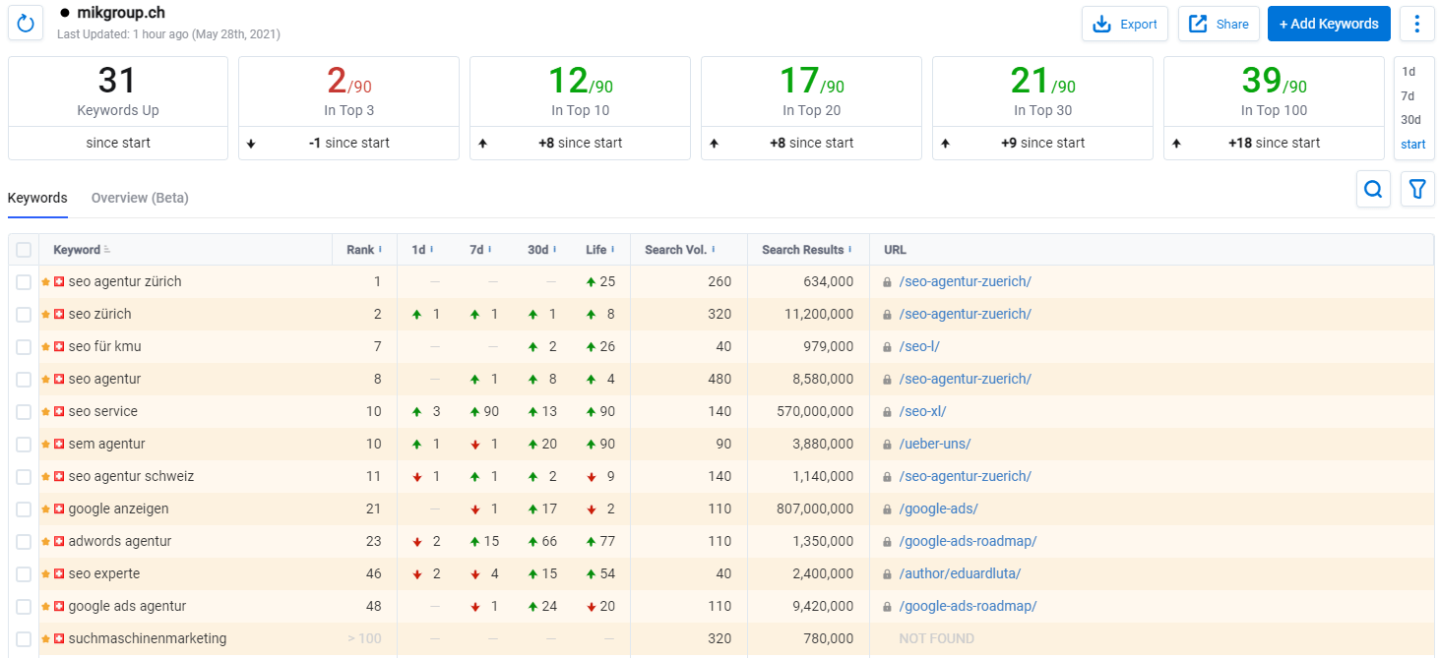Click the In Top 100 summary card
Viewport: 1439px width, 658px height.
[1274, 108]
